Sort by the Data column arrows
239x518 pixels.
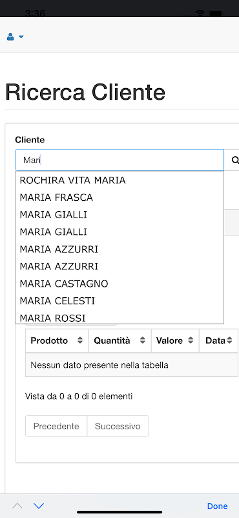click(229, 341)
